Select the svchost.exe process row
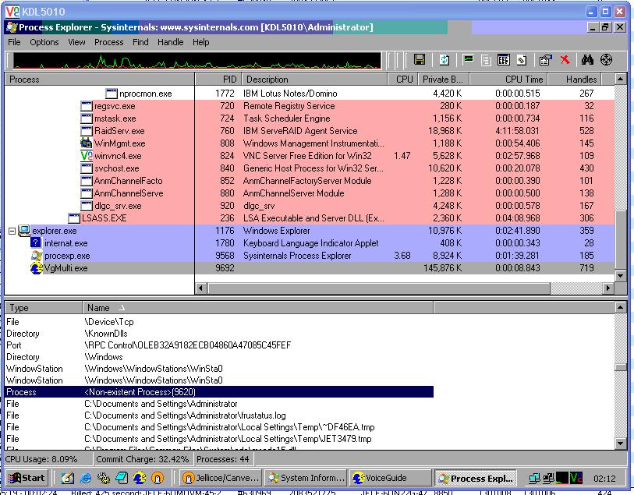 click(x=310, y=168)
